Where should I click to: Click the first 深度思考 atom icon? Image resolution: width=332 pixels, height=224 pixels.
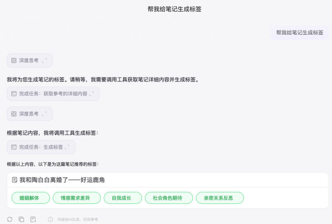point(14,61)
